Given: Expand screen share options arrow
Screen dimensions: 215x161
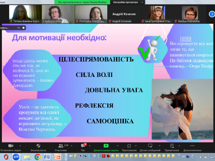Looking at the screenshot, I should click(118, 146).
